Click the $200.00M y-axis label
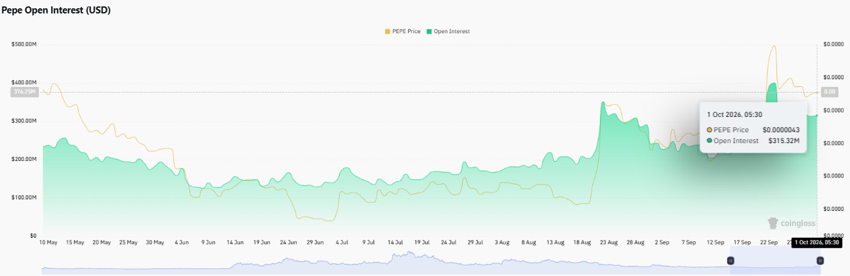This screenshot has height=276, width=850. tap(24, 158)
